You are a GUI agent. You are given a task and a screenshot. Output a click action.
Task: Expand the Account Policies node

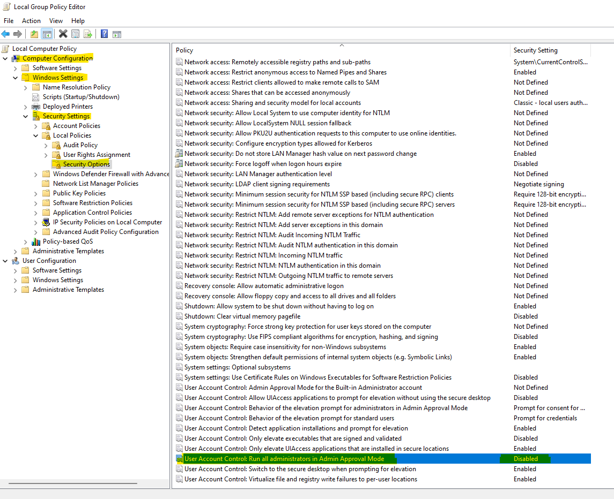[36, 126]
